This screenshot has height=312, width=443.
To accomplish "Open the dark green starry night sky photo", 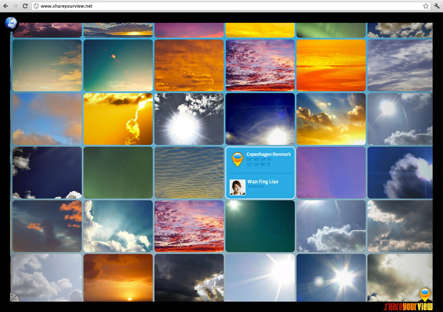I will click(118, 172).
